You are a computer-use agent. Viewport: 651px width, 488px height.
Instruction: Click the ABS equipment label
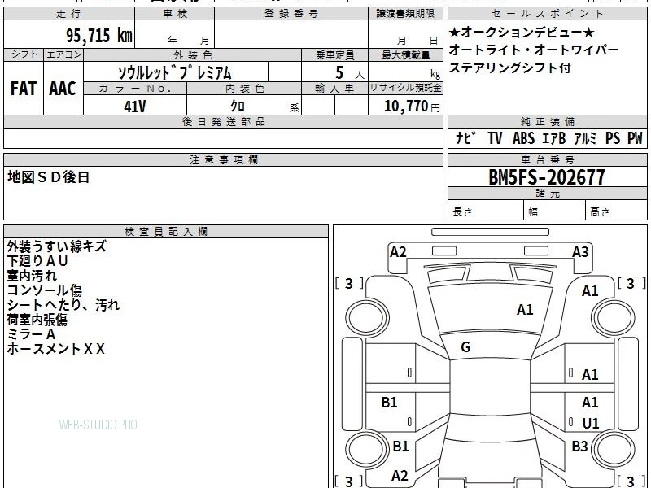(523, 137)
